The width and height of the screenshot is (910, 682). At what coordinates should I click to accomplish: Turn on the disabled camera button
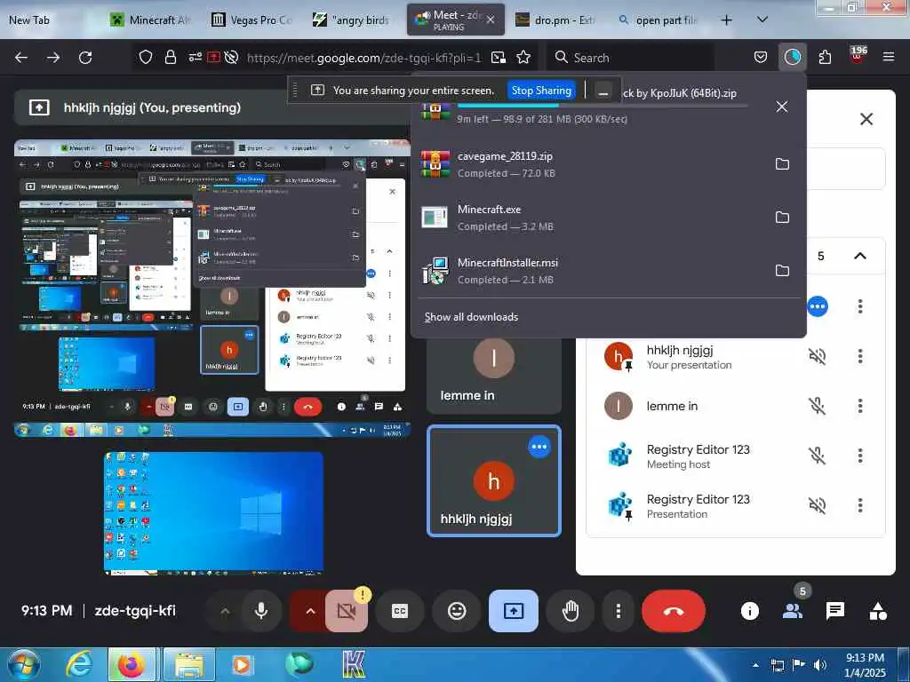(x=347, y=611)
